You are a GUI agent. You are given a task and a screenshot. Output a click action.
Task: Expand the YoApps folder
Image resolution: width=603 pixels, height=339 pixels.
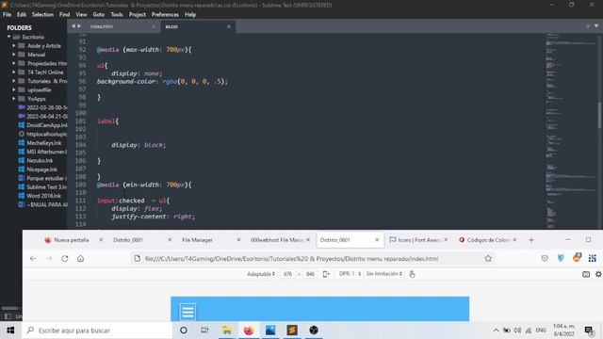pos(13,99)
